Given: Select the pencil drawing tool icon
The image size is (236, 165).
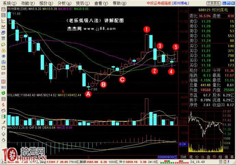Looking at the screenshot, I should 3,122.
